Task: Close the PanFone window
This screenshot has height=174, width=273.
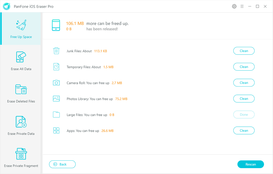Action: 265,7
